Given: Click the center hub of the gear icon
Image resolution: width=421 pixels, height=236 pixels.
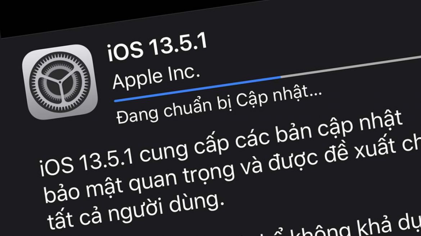Looking at the screenshot, I should [60, 82].
